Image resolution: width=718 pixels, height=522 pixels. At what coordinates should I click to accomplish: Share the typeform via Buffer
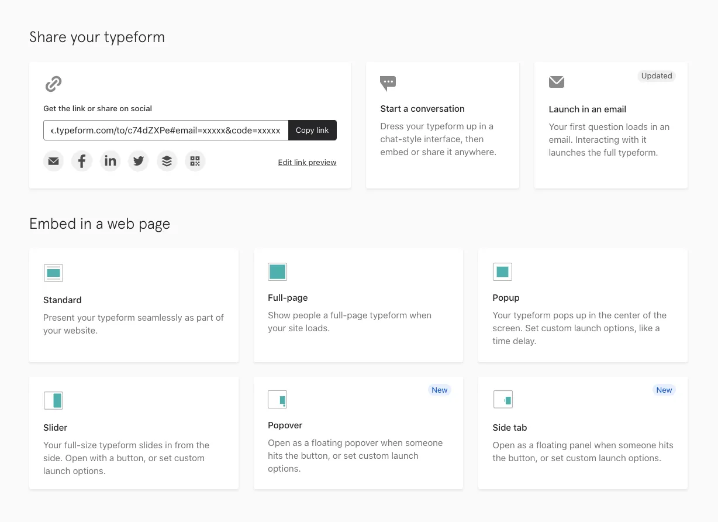(167, 160)
